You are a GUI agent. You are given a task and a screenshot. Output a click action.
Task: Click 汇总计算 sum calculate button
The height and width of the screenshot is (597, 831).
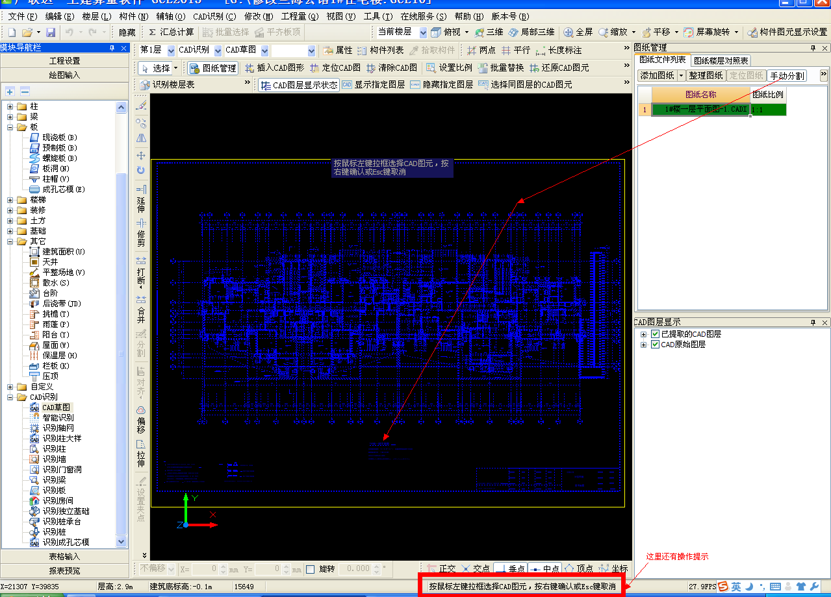(x=170, y=32)
